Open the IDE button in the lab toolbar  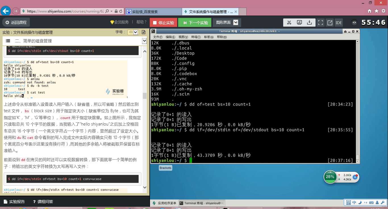click(339, 23)
